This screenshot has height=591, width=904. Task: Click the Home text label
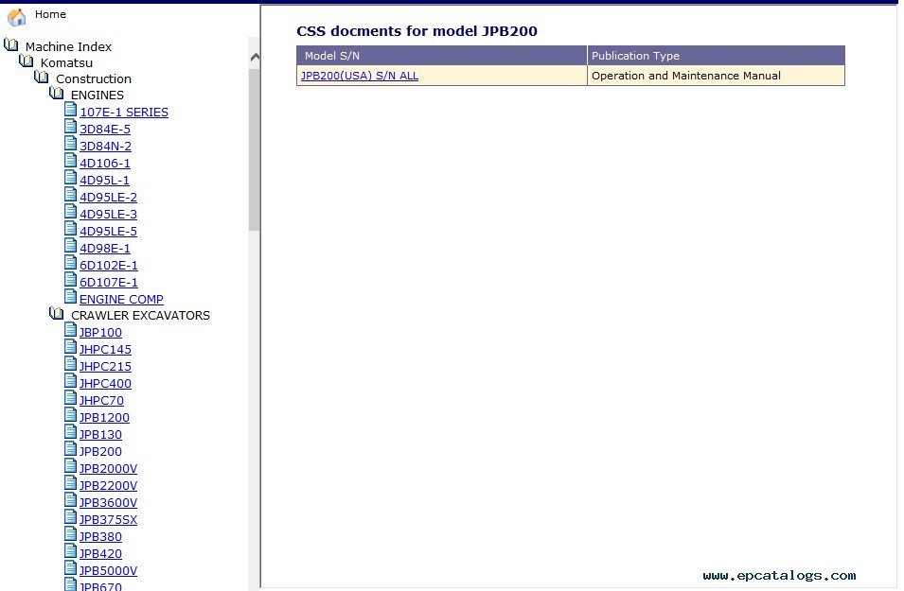pyautogui.click(x=51, y=14)
